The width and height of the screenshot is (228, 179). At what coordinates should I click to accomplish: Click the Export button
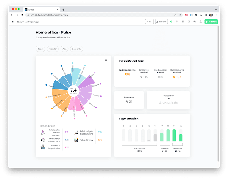pyautogui.click(x=161, y=22)
